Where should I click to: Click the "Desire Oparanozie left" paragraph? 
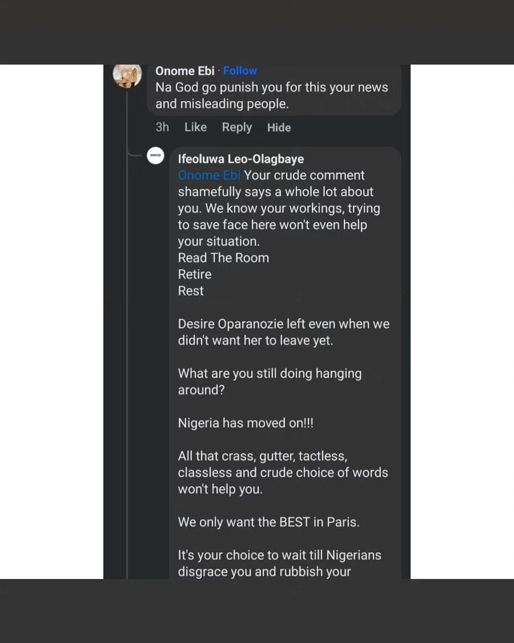pyautogui.click(x=283, y=332)
